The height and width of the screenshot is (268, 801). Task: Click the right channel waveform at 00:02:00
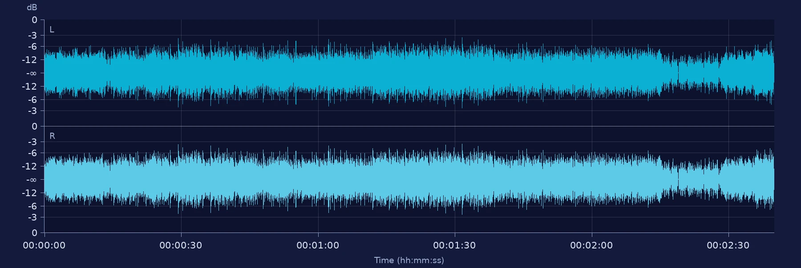point(591,180)
